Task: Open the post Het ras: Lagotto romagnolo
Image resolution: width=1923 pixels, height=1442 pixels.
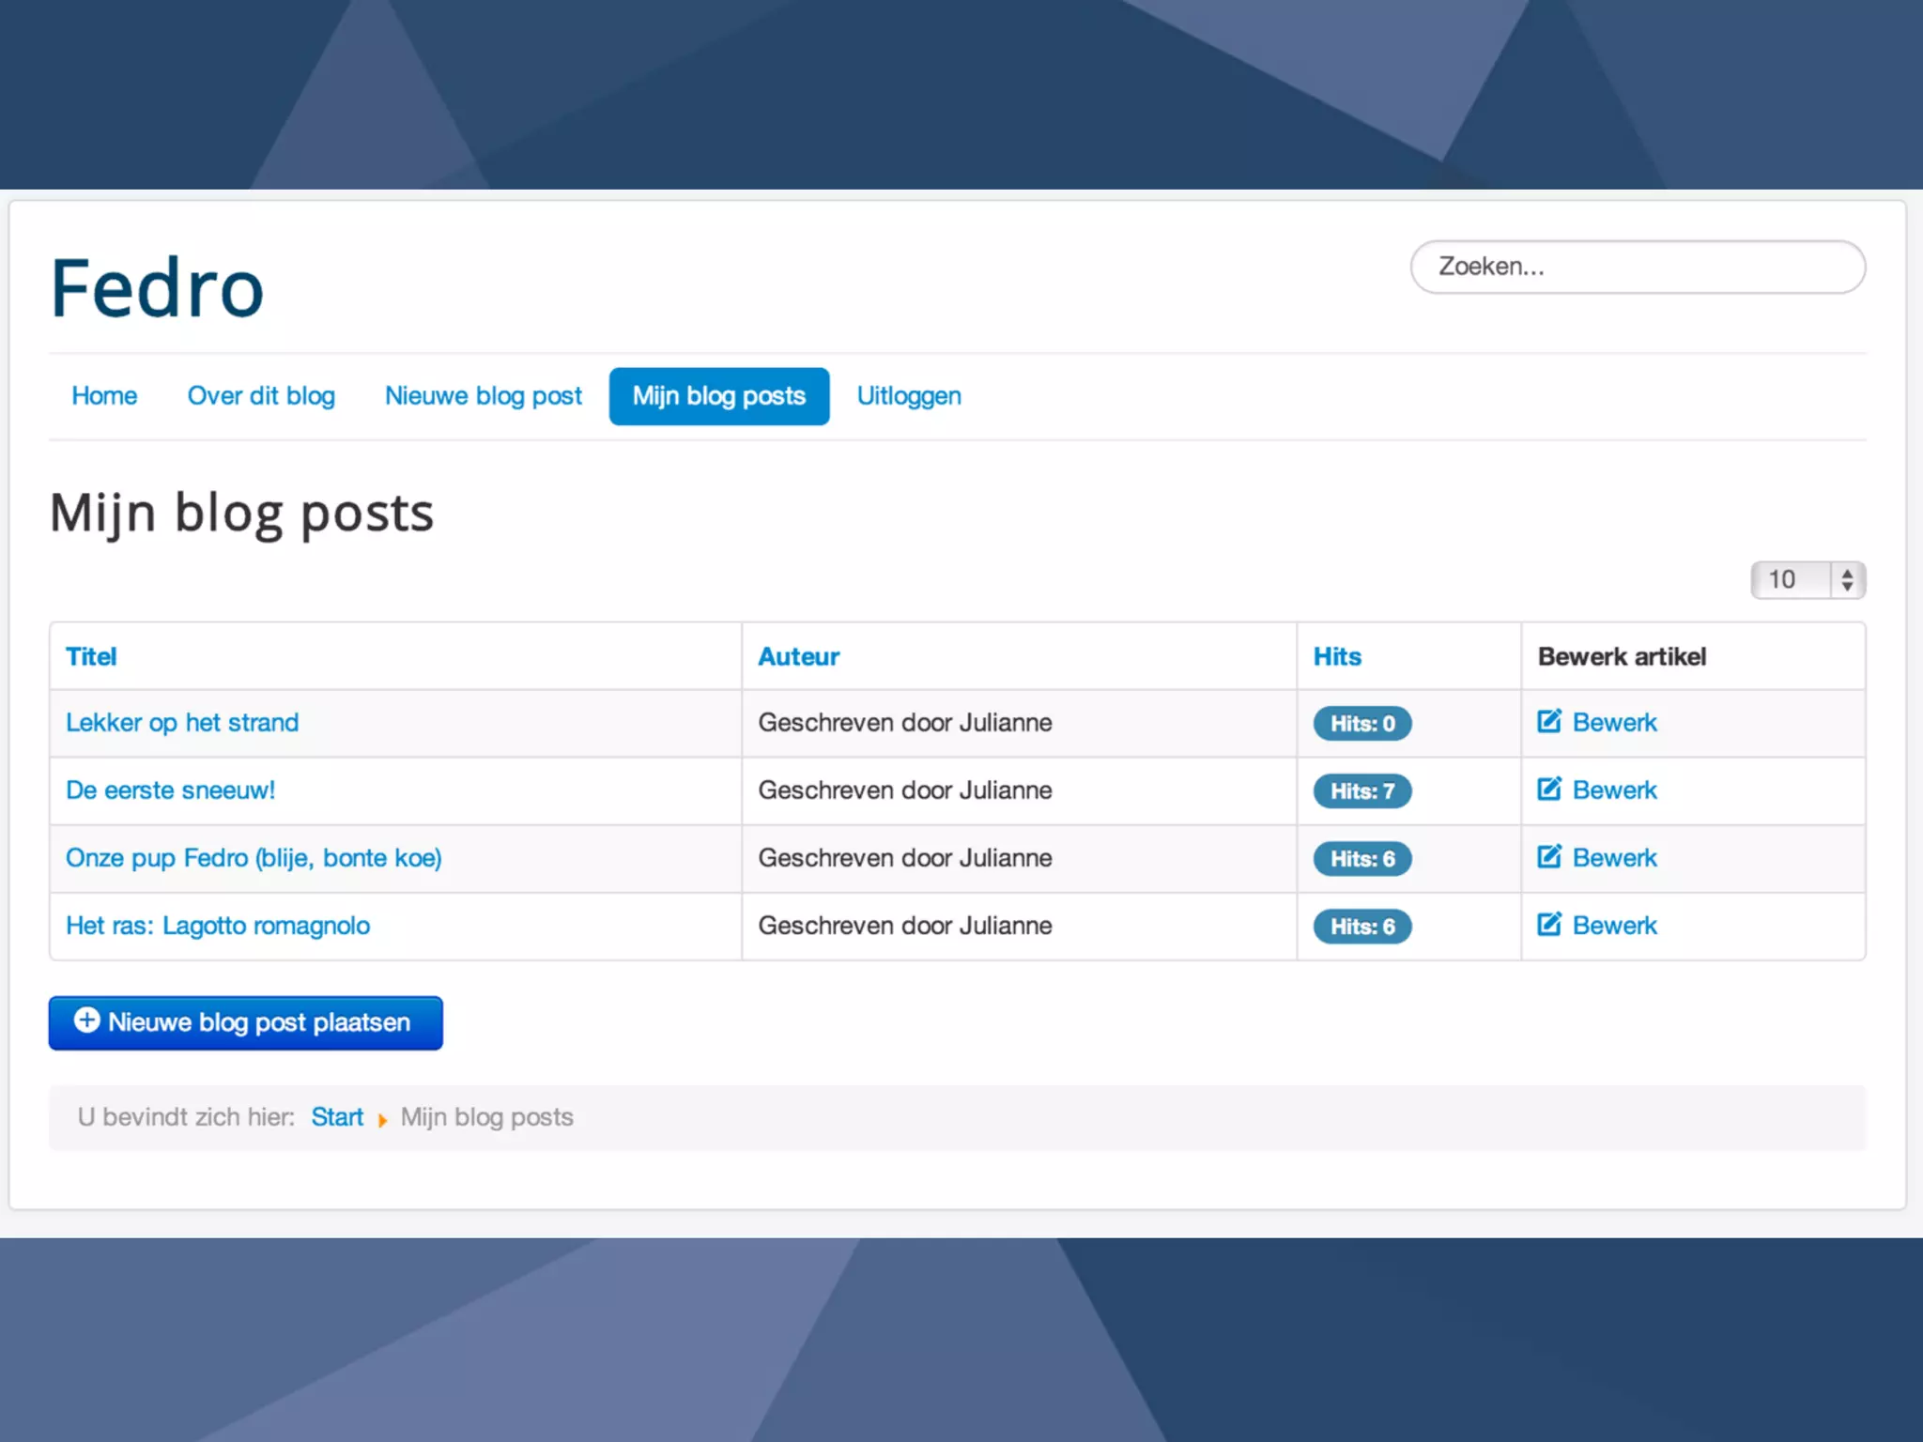Action: 218,925
